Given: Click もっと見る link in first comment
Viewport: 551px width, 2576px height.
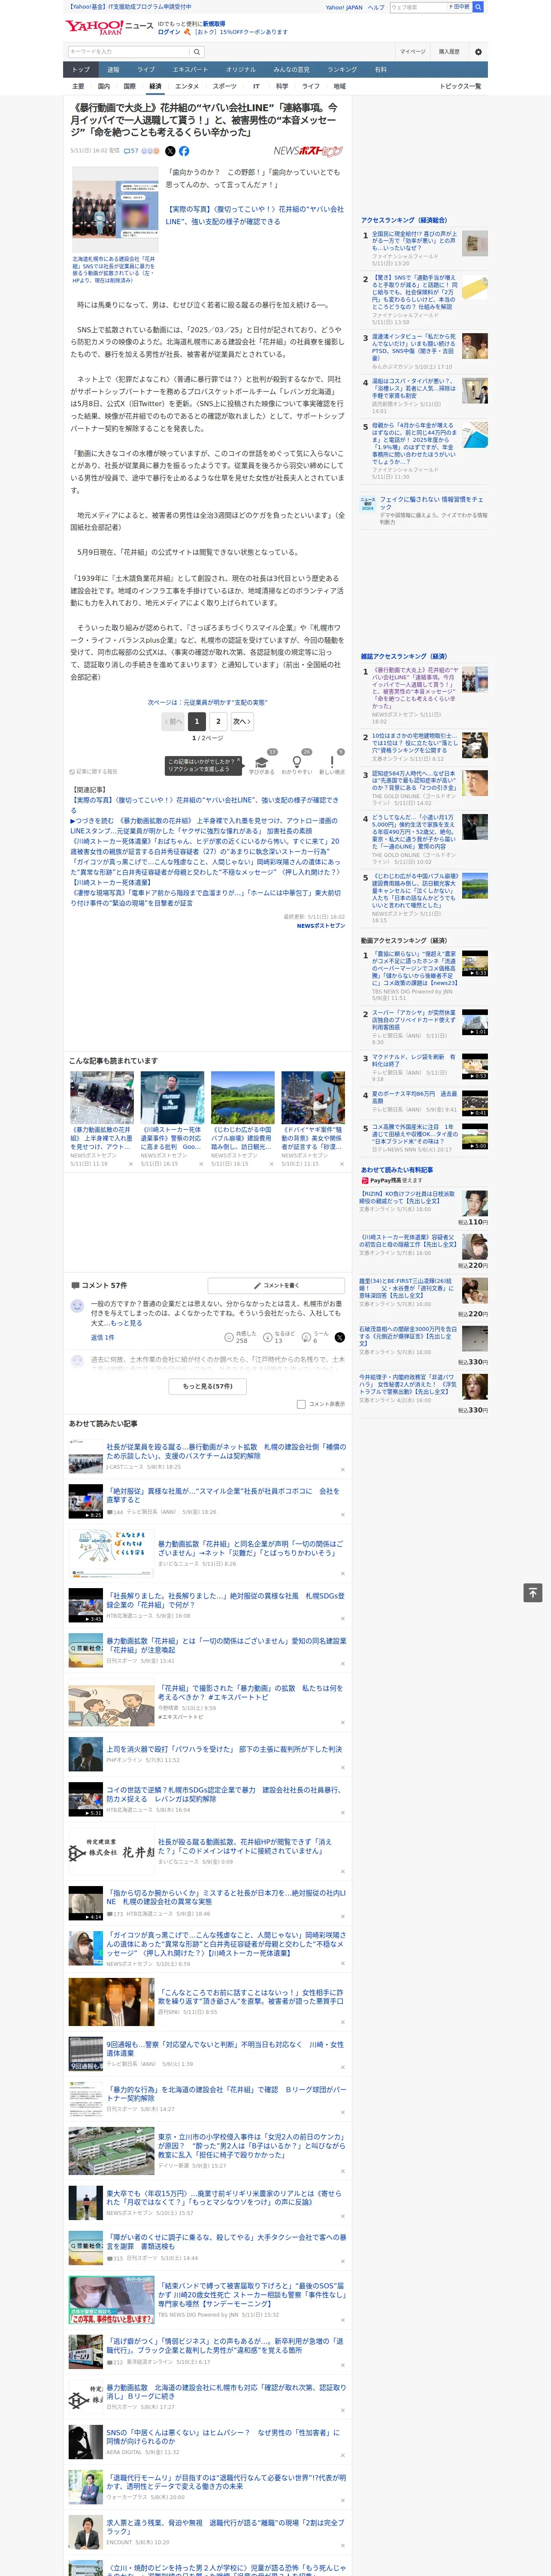Looking at the screenshot, I should (x=127, y=1323).
